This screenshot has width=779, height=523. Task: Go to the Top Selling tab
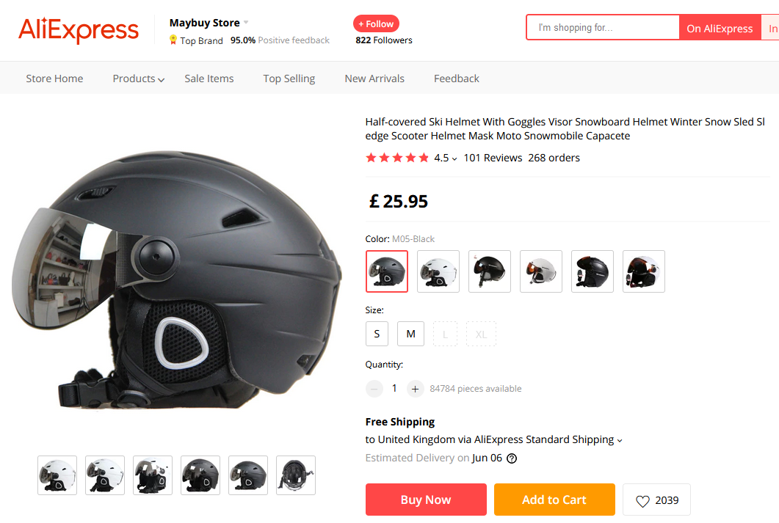289,78
